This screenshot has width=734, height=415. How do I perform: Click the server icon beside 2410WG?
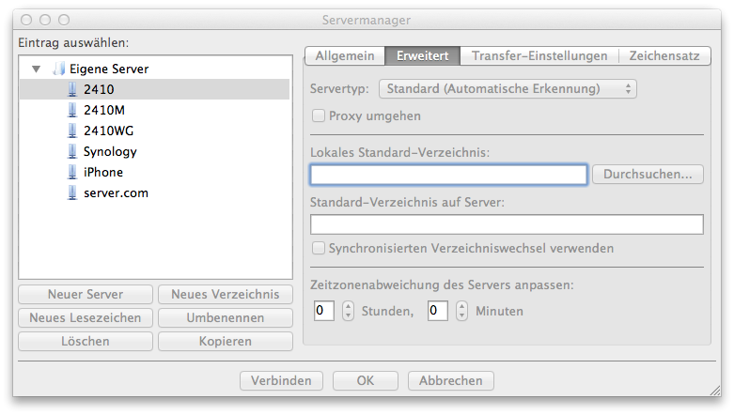pyautogui.click(x=72, y=131)
